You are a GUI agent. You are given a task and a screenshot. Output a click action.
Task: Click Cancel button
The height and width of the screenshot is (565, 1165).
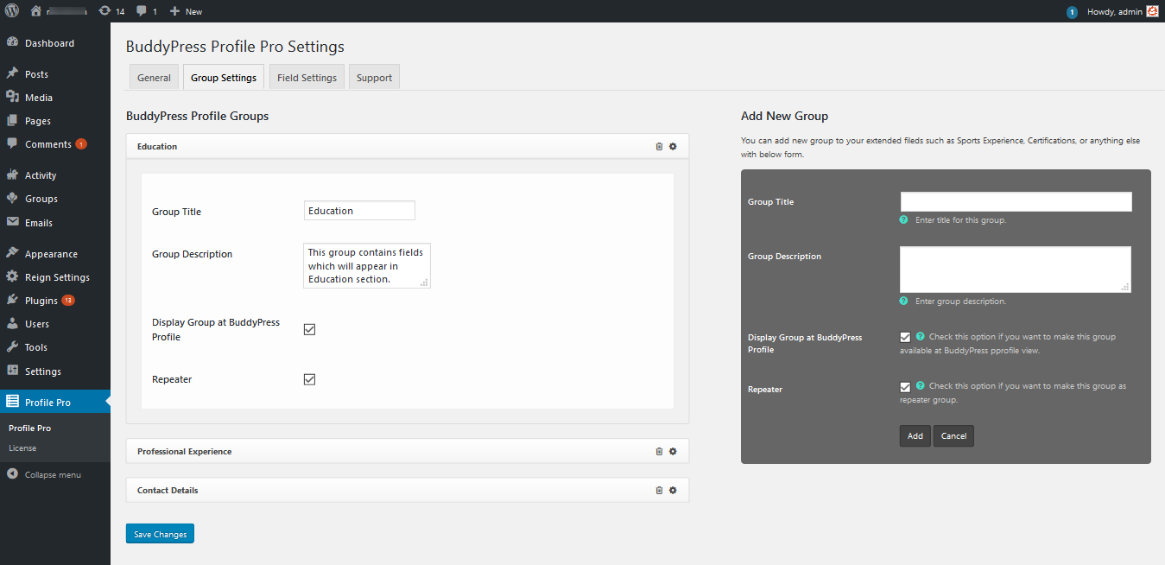[953, 436]
